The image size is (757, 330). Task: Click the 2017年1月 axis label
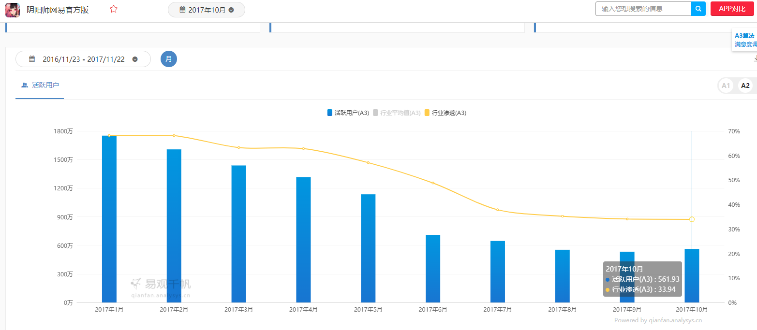(x=109, y=309)
